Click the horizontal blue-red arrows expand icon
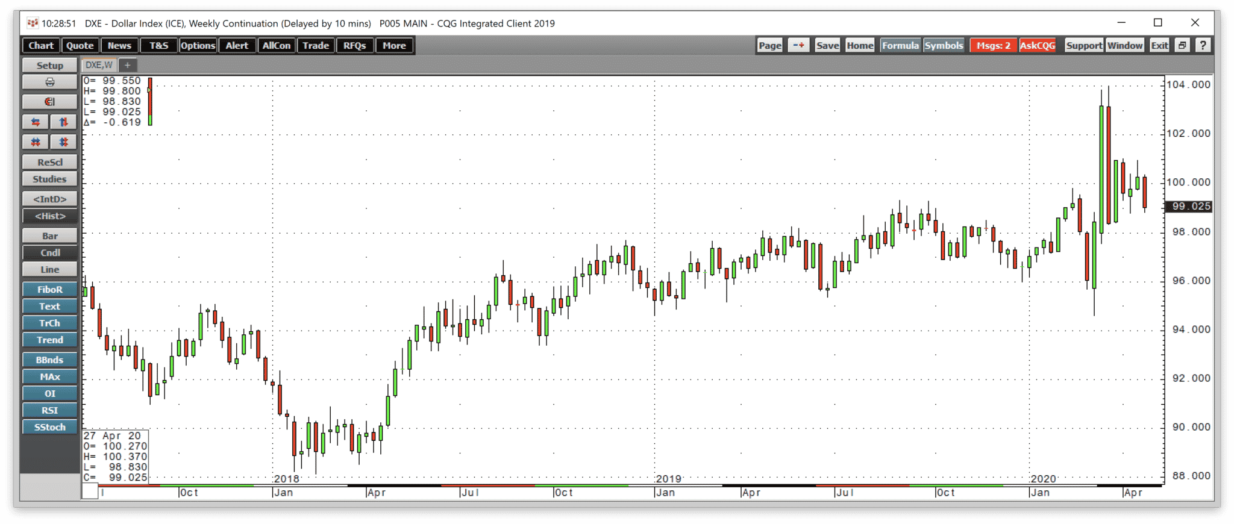Viewport: 1234px width, 524px height. click(36, 122)
